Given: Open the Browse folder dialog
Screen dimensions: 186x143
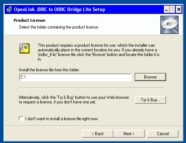Looking at the screenshot, I should click(x=150, y=77).
